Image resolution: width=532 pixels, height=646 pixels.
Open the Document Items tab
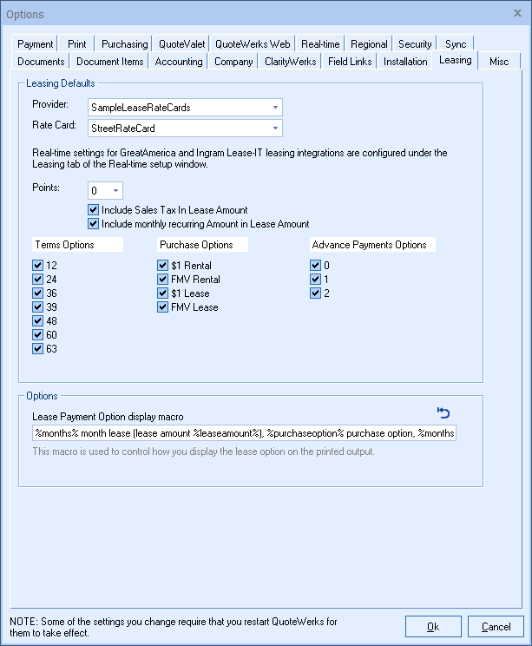coord(109,62)
